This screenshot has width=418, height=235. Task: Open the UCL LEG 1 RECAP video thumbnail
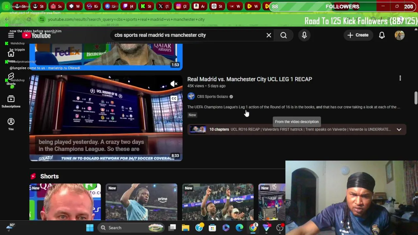coord(106,118)
